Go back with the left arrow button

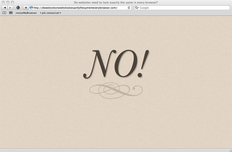pyautogui.click(x=5, y=8)
